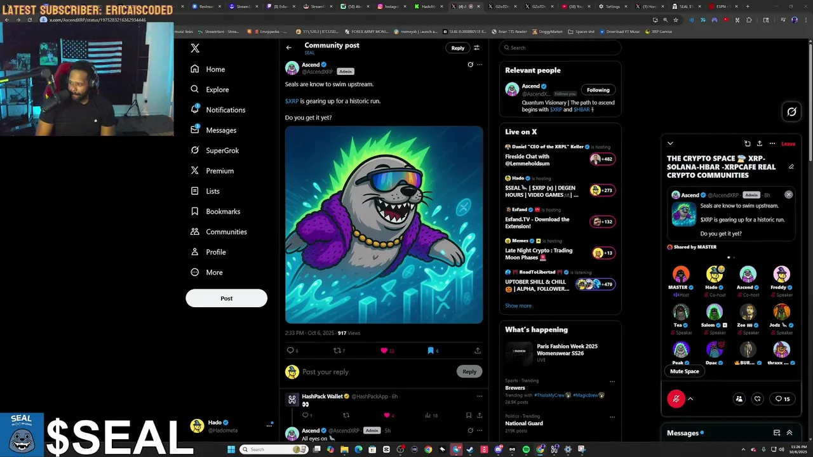
Task: Open reply sort settings icon
Action: click(x=476, y=48)
